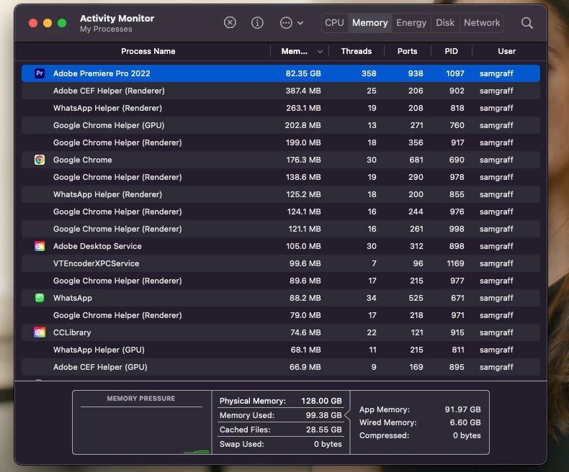Screen dimensions: 569x472
Task: Click the 938 ports value
Action: (416, 73)
